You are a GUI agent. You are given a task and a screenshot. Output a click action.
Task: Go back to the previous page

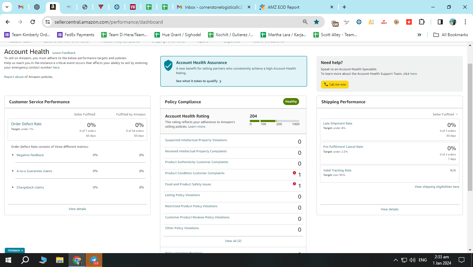[8, 22]
